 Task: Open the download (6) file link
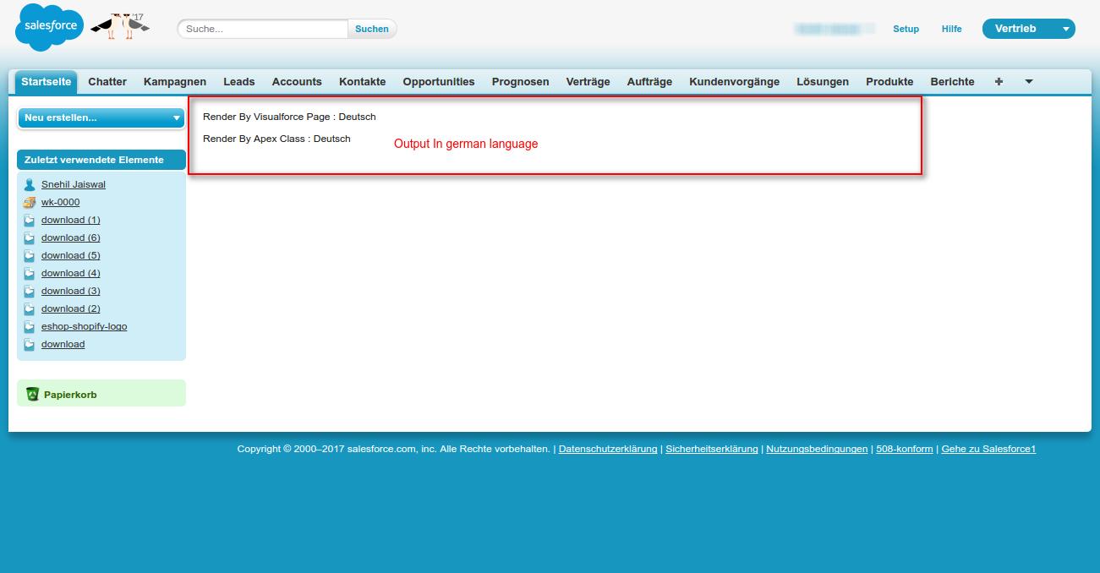71,237
